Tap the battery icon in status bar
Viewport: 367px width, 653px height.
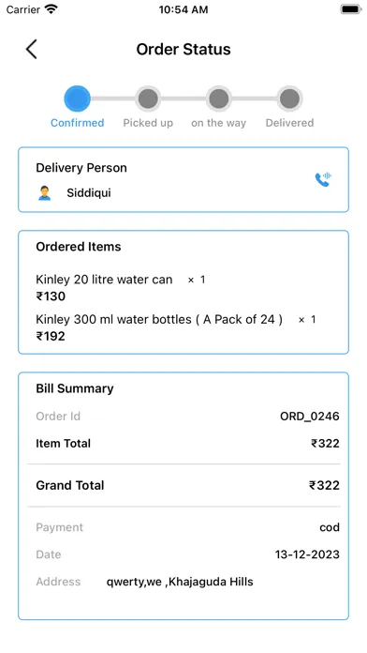(x=351, y=9)
